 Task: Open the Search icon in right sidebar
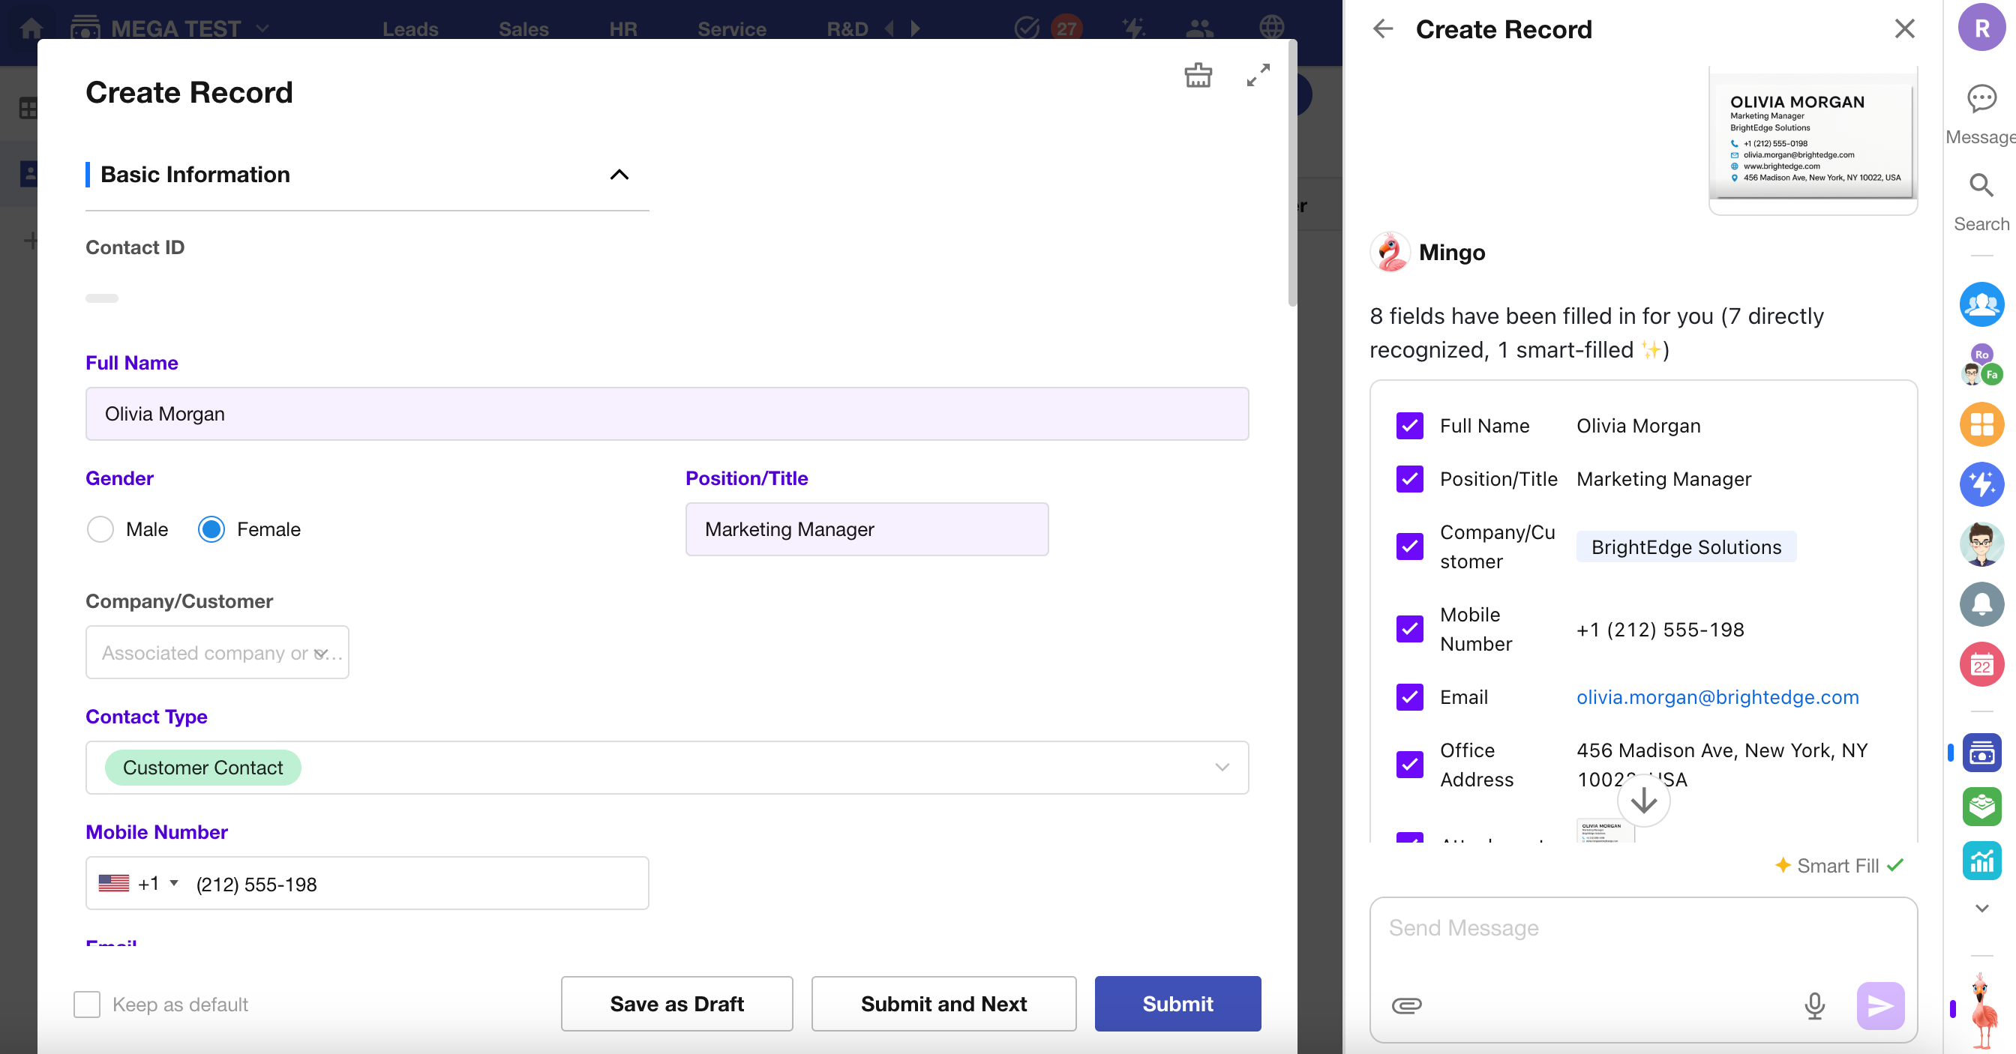point(1981,186)
